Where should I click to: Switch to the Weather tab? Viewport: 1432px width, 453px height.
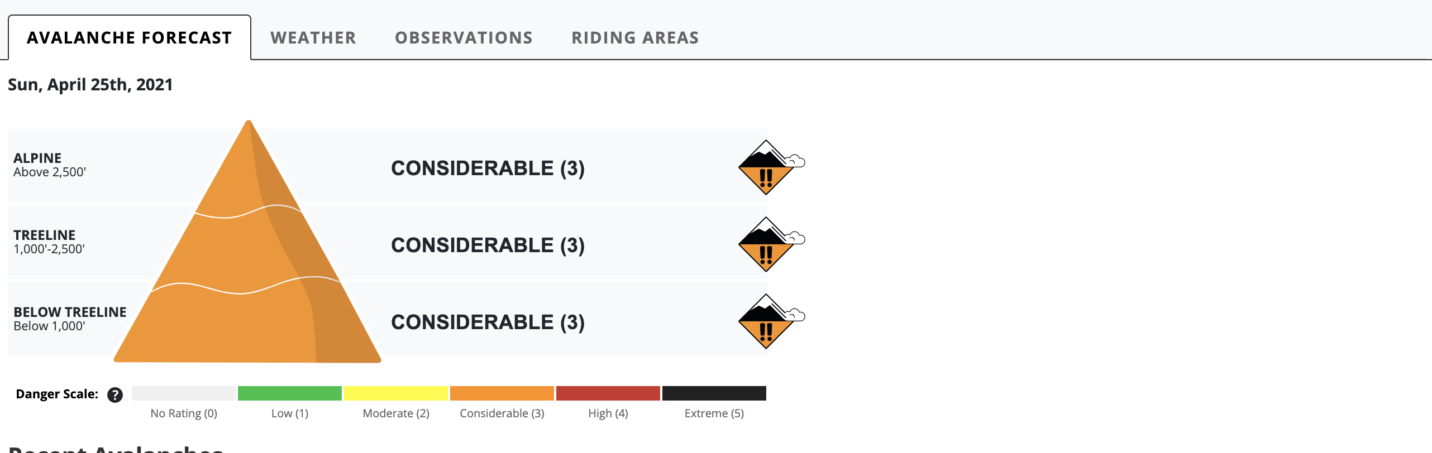[313, 37]
